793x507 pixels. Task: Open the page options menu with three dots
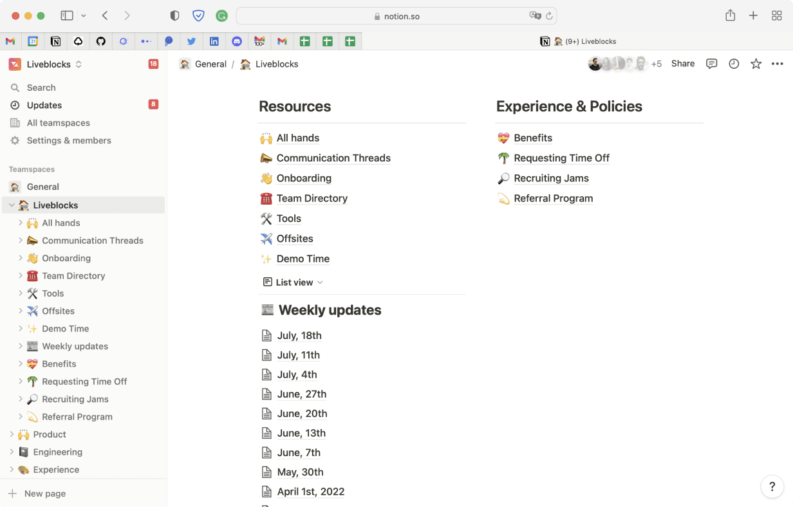click(x=778, y=64)
